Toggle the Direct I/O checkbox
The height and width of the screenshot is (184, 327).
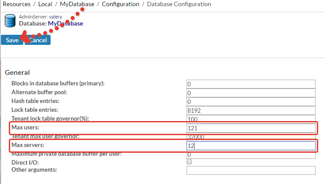coord(189,162)
